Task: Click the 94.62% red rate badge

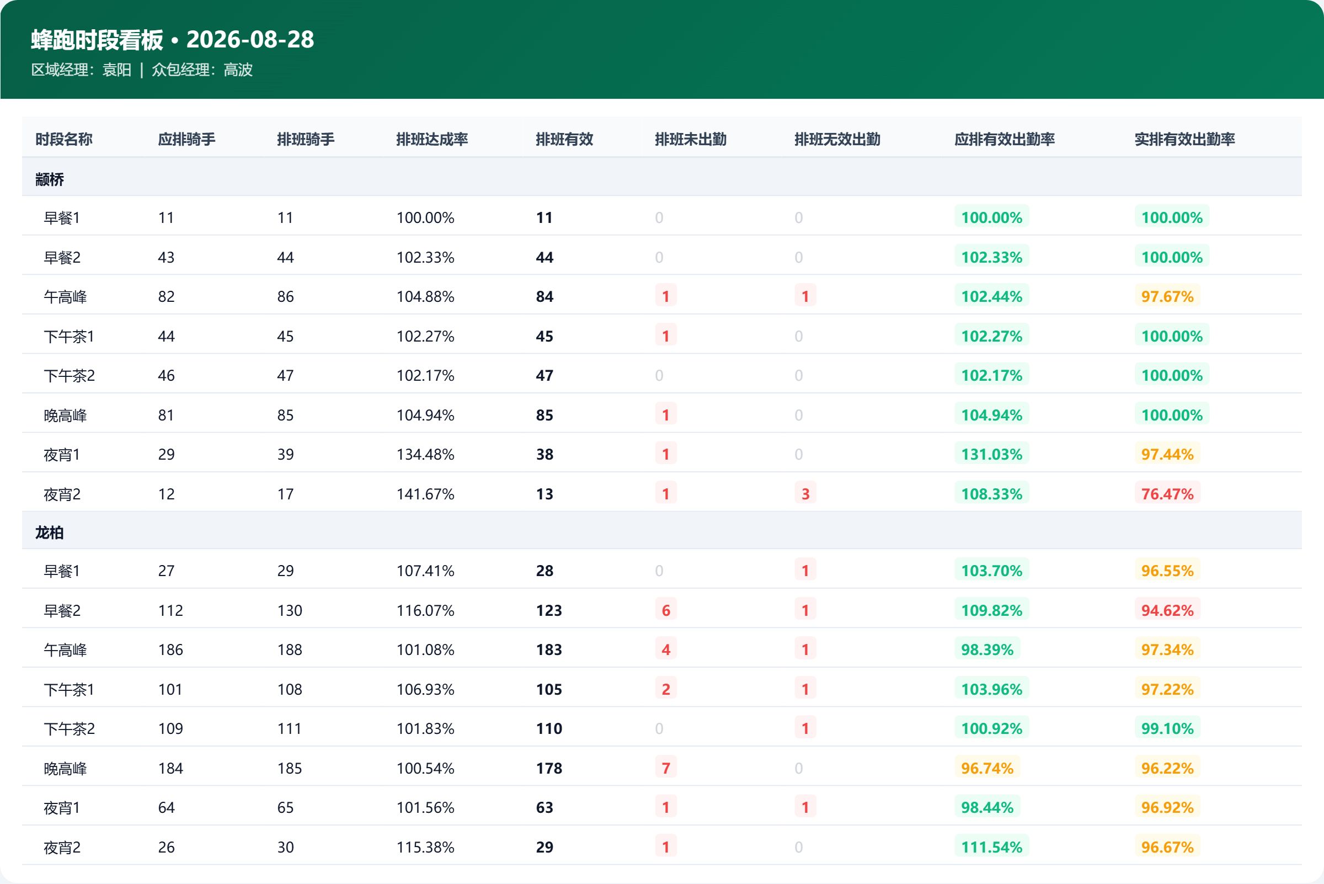Action: pos(1167,610)
